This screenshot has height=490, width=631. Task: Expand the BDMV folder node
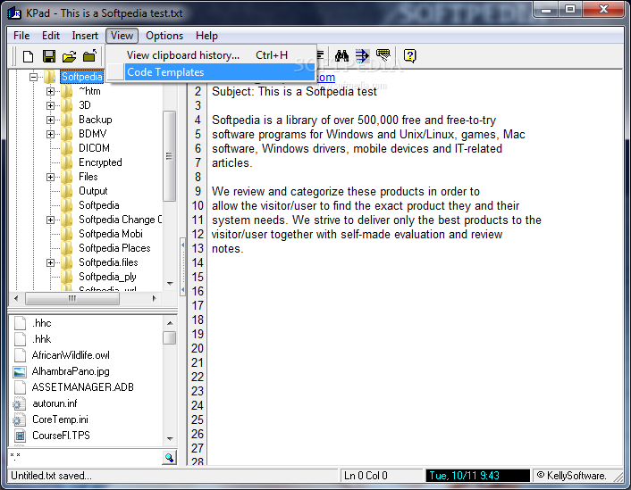tap(50, 134)
